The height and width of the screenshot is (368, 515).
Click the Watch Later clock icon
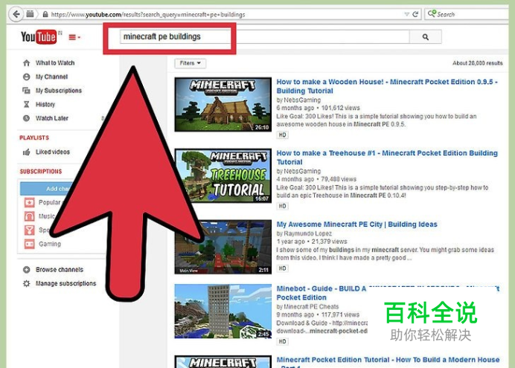26,118
